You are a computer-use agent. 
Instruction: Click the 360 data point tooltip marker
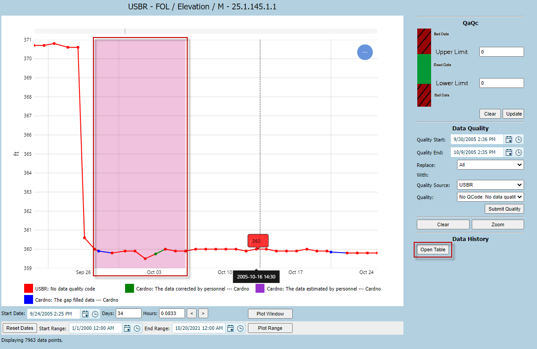pos(258,241)
